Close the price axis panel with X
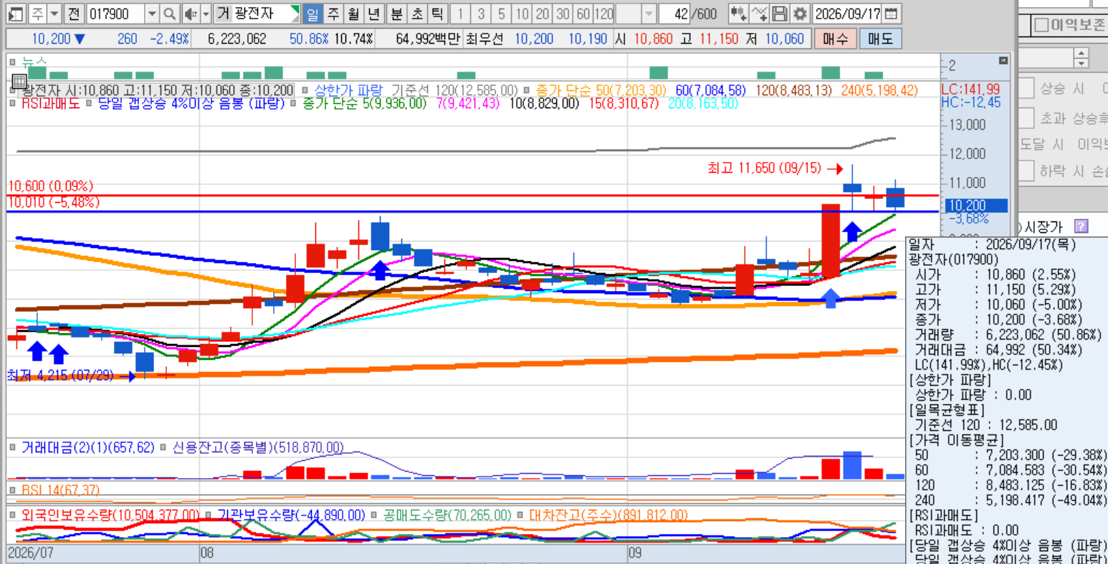Screen dimensions: 1108x564 [x=1003, y=61]
